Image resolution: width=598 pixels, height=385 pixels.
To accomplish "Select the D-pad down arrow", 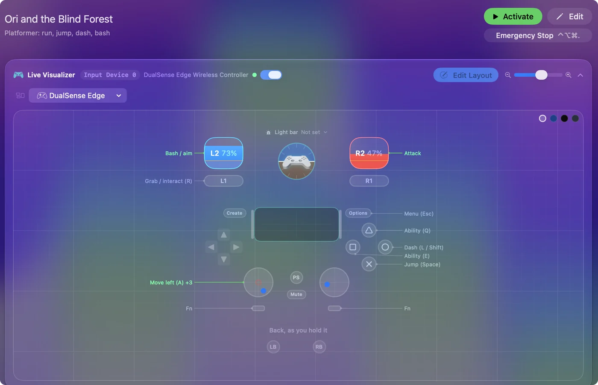I will (x=224, y=259).
